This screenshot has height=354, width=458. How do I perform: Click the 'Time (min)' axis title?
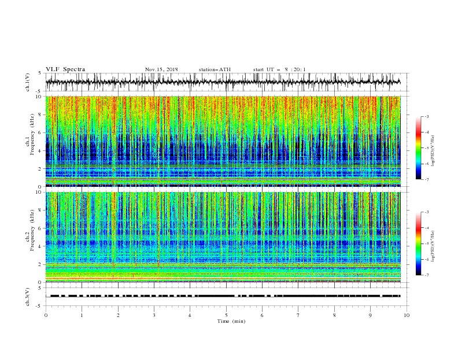tap(231, 321)
